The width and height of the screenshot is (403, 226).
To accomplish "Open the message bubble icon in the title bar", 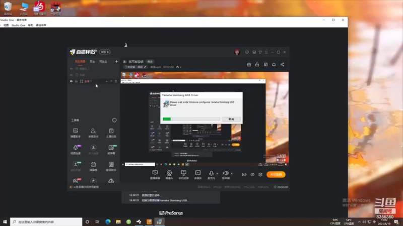I will (247, 52).
